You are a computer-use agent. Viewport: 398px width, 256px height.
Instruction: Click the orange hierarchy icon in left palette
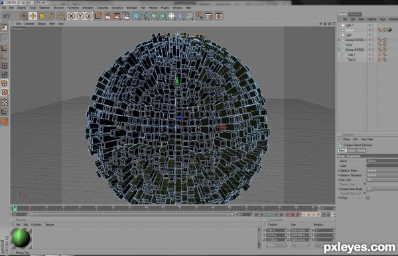pyautogui.click(x=5, y=122)
